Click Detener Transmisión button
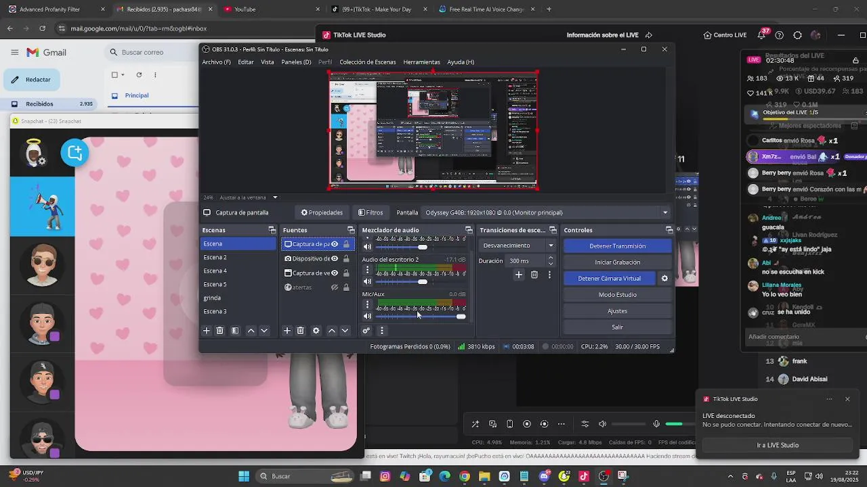Viewport: 867px width, 487px height. [x=617, y=246]
